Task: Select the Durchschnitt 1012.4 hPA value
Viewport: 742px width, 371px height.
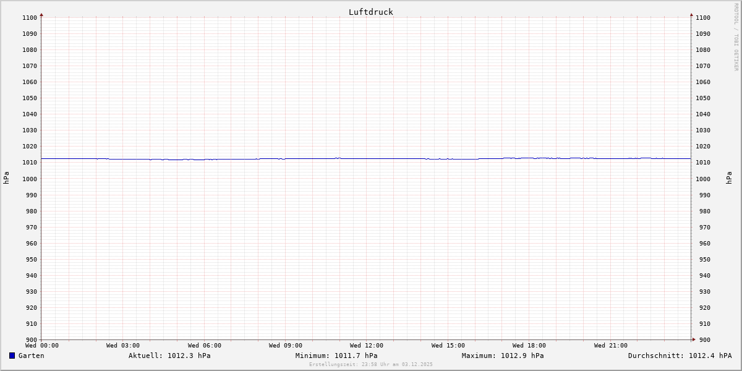Action: click(680, 356)
